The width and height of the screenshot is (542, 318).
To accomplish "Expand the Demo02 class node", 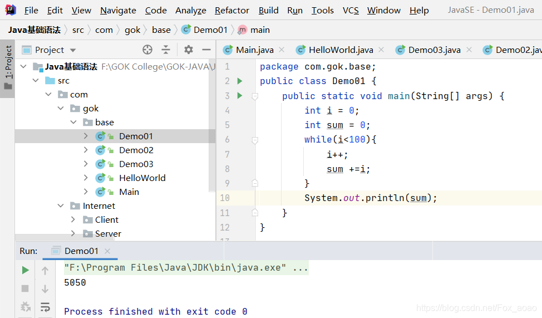I will click(x=86, y=150).
